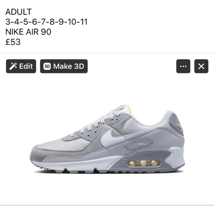
Task: Click the grey Nike Air Max shoe photo
Action: click(x=107, y=139)
